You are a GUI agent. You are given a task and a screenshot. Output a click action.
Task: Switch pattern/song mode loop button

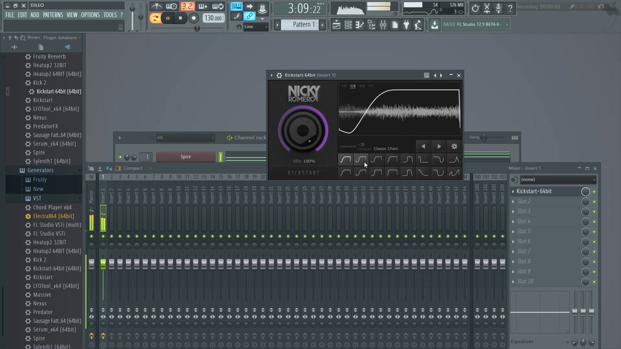pos(155,18)
